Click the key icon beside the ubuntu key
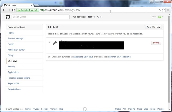Viewport: 172px width, 112px height. coord(55,43)
